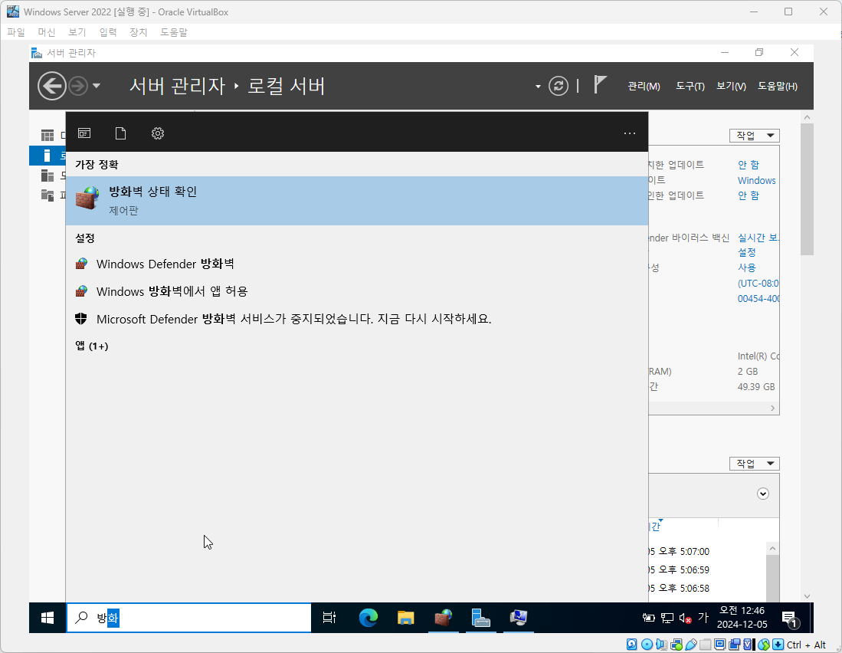Collapse the events panel using its chevron
The height and width of the screenshot is (653, 842).
coord(763,494)
